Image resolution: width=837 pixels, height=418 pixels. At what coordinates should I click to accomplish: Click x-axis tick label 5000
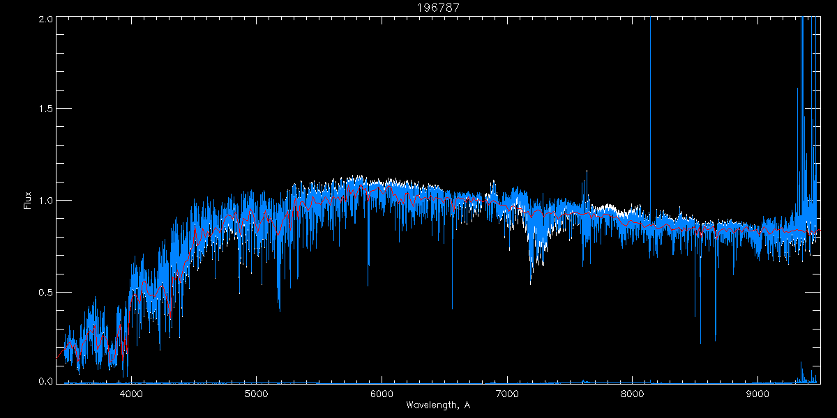click(256, 393)
